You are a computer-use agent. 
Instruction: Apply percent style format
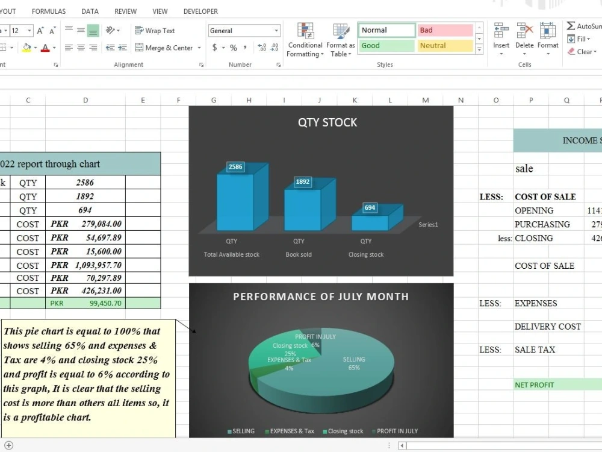coord(234,48)
